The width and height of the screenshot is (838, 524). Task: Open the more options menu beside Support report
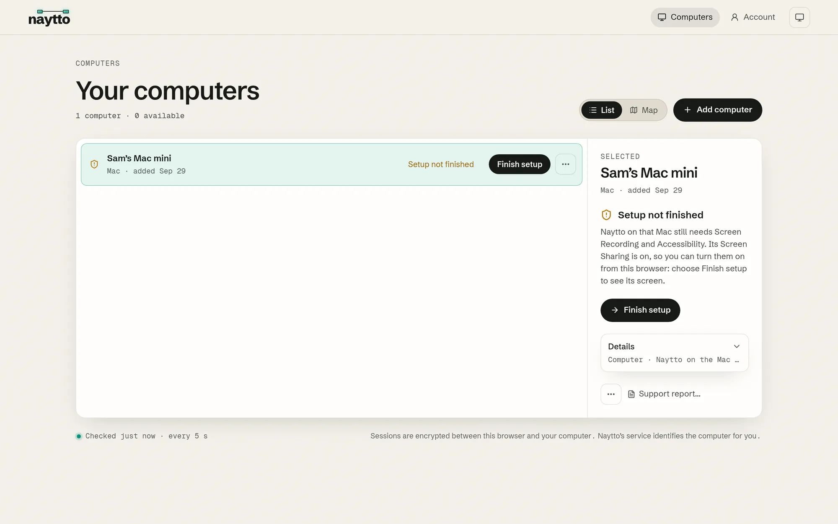click(x=611, y=394)
